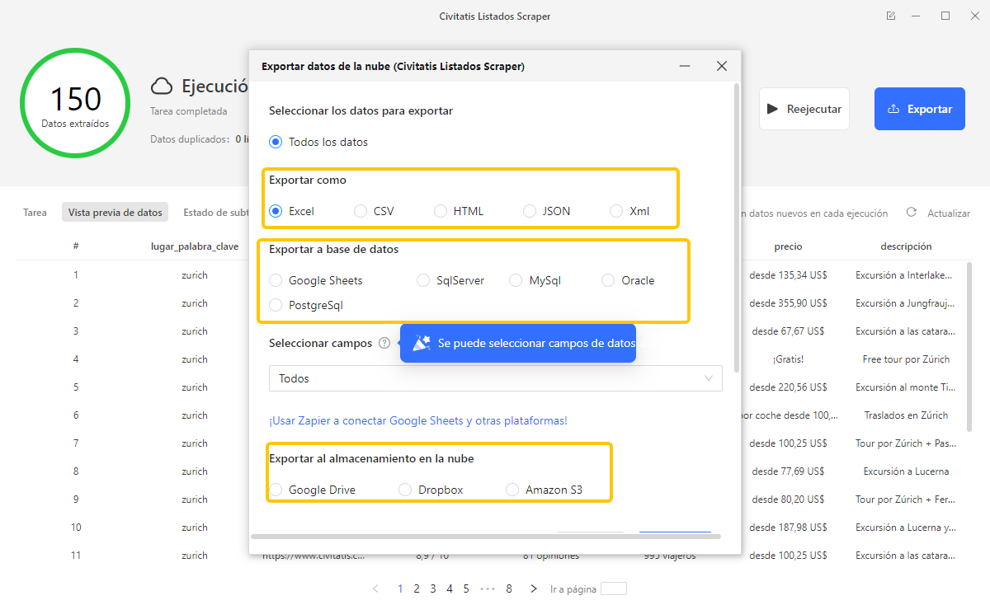990x605 pixels.
Task: Click the help icon beside Seleccionar campos
Action: pos(384,344)
